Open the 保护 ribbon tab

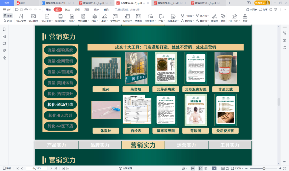pos(96,9)
